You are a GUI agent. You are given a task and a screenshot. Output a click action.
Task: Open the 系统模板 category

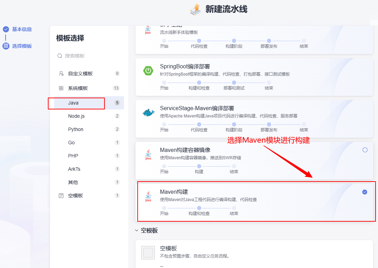[89, 88]
